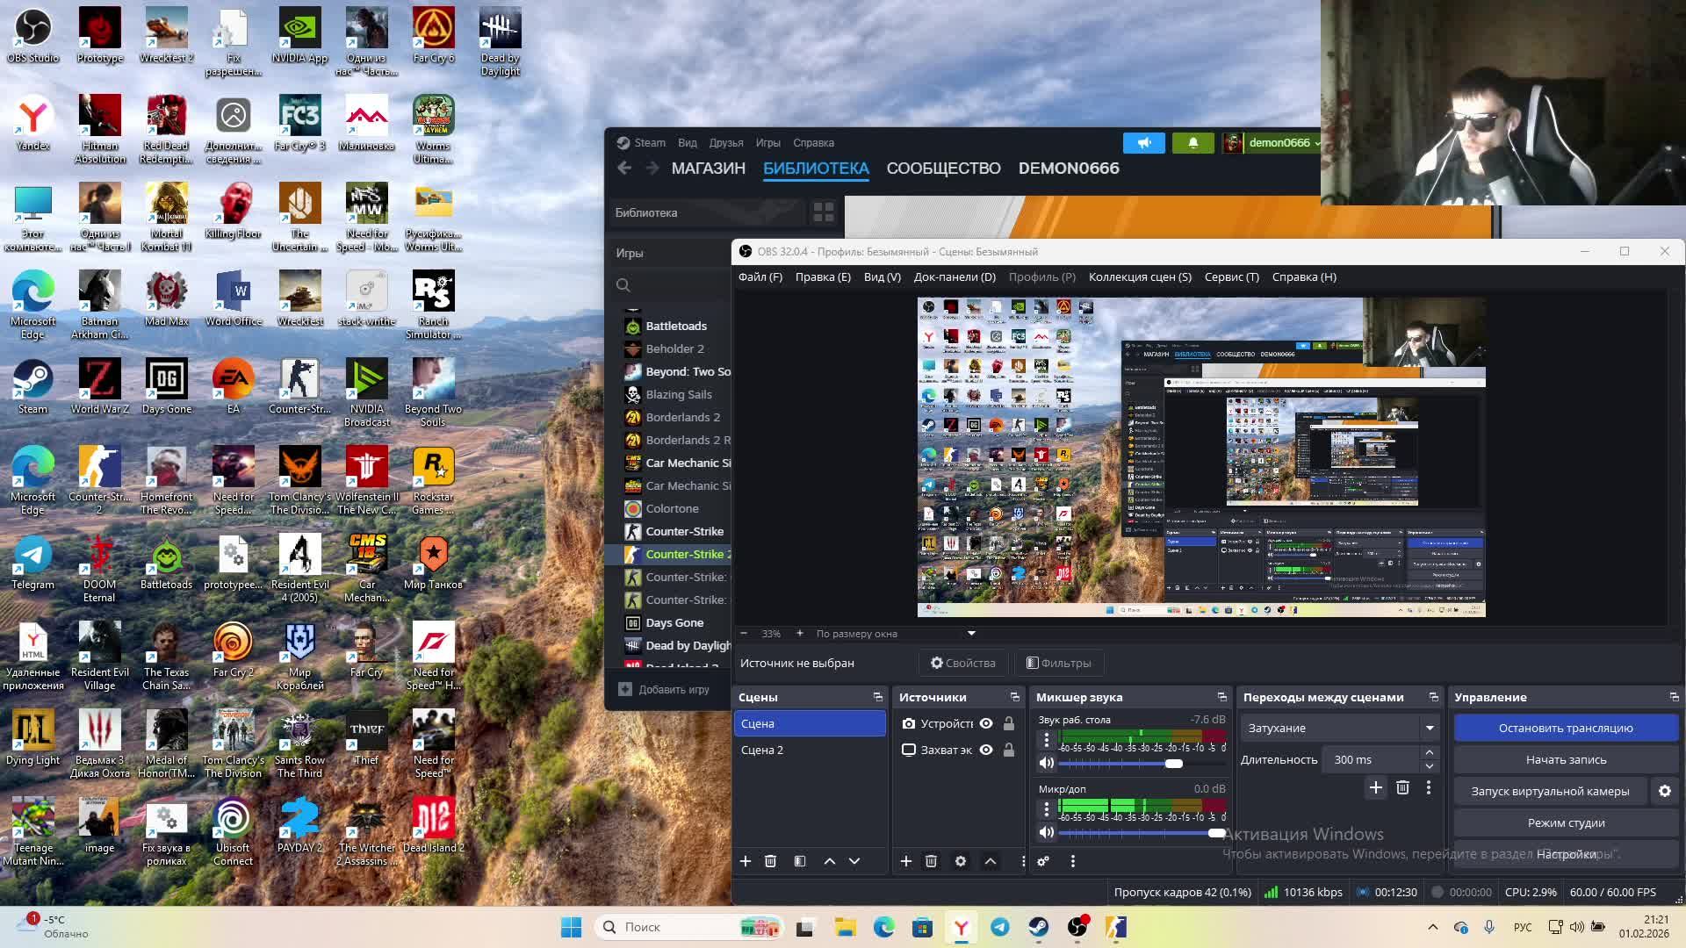The width and height of the screenshot is (1686, 948).
Task: Click Steam announcements megaphone icon
Action: [1143, 143]
